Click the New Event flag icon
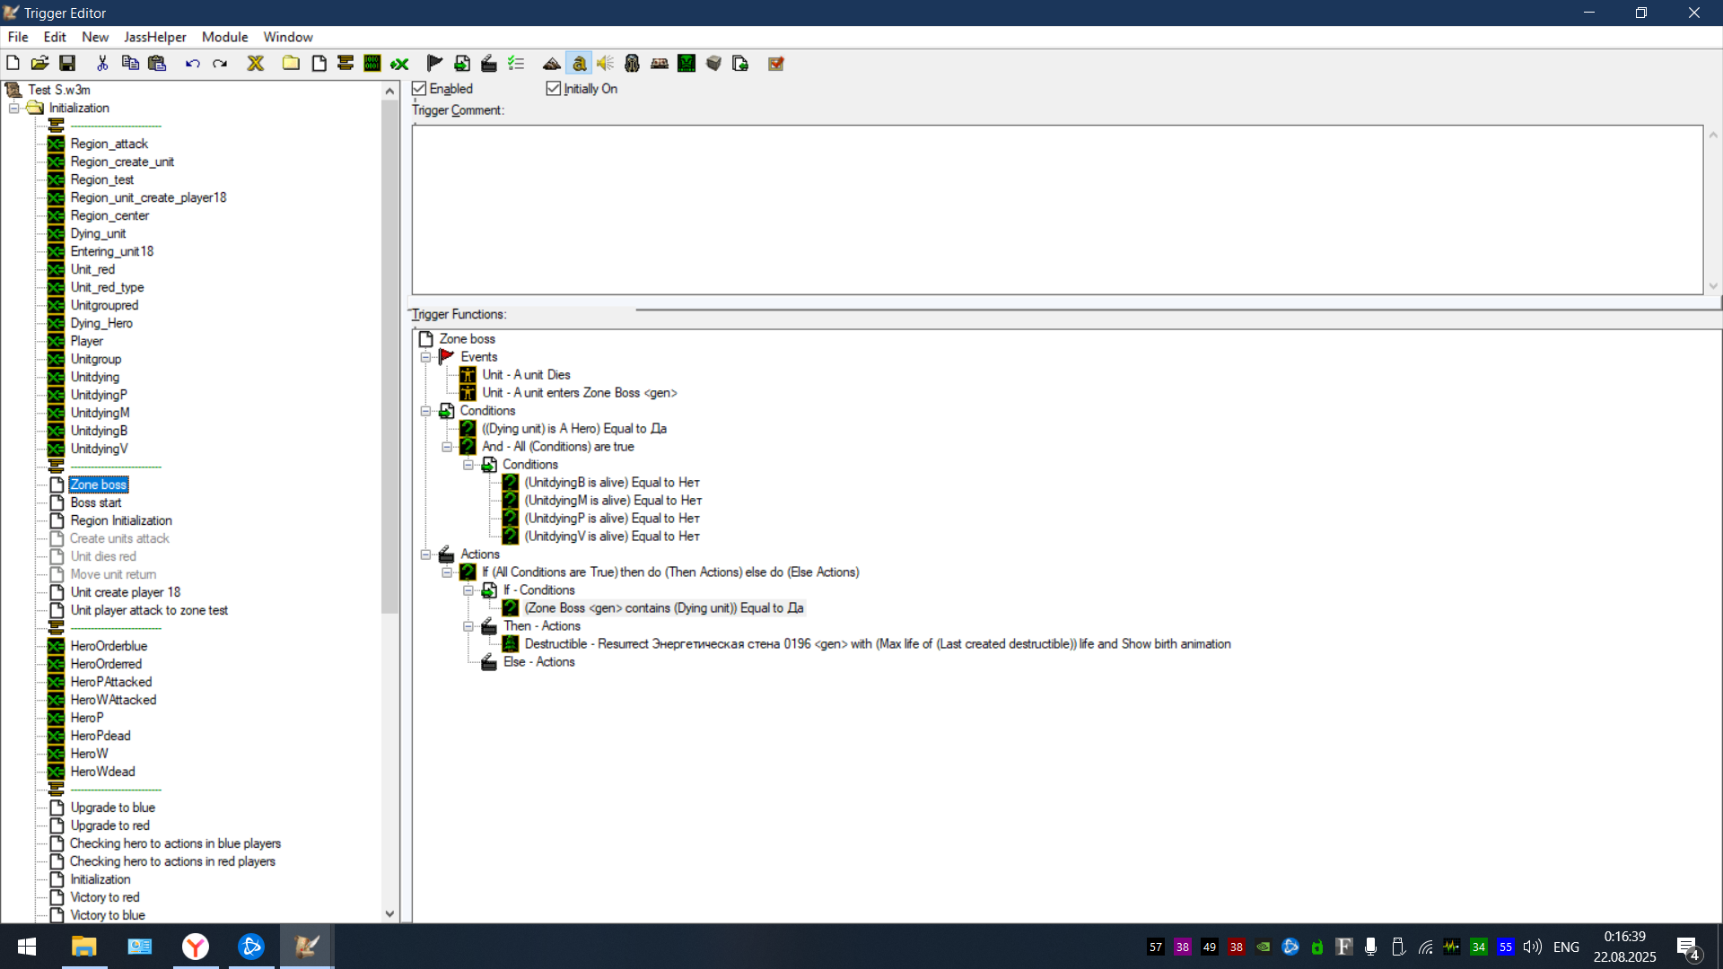The image size is (1723, 969). click(435, 63)
